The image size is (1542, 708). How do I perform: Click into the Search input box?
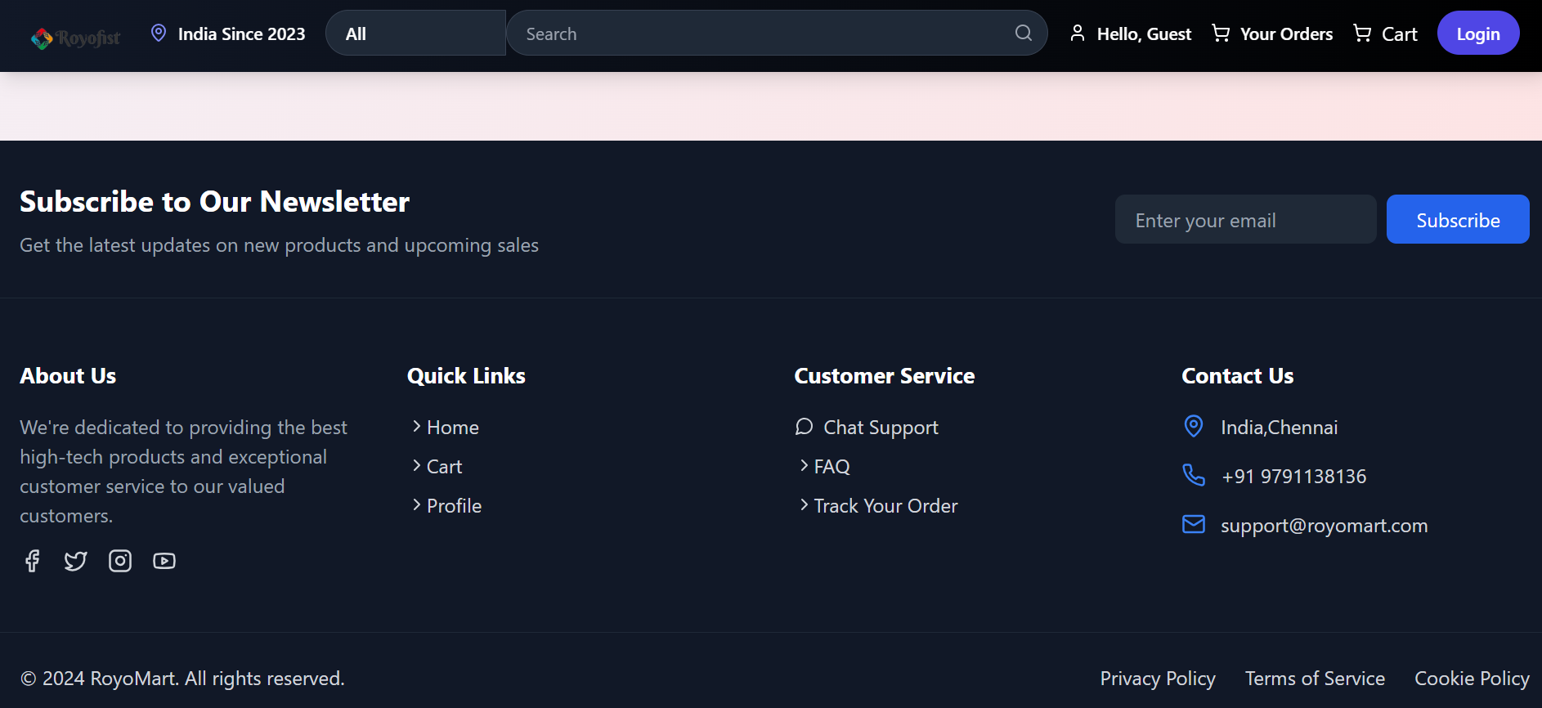pyautogui.click(x=760, y=34)
